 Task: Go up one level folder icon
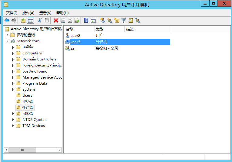tap(23, 20)
